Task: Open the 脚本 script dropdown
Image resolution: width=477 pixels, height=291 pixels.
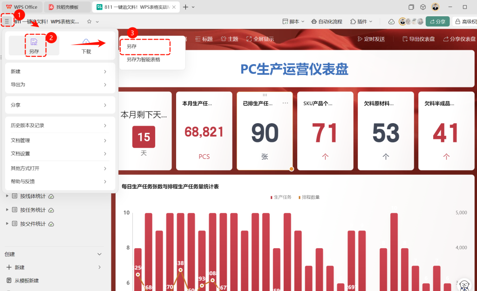Action: coord(293,21)
